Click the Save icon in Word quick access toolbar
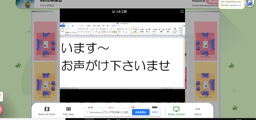 [x=63, y=23]
